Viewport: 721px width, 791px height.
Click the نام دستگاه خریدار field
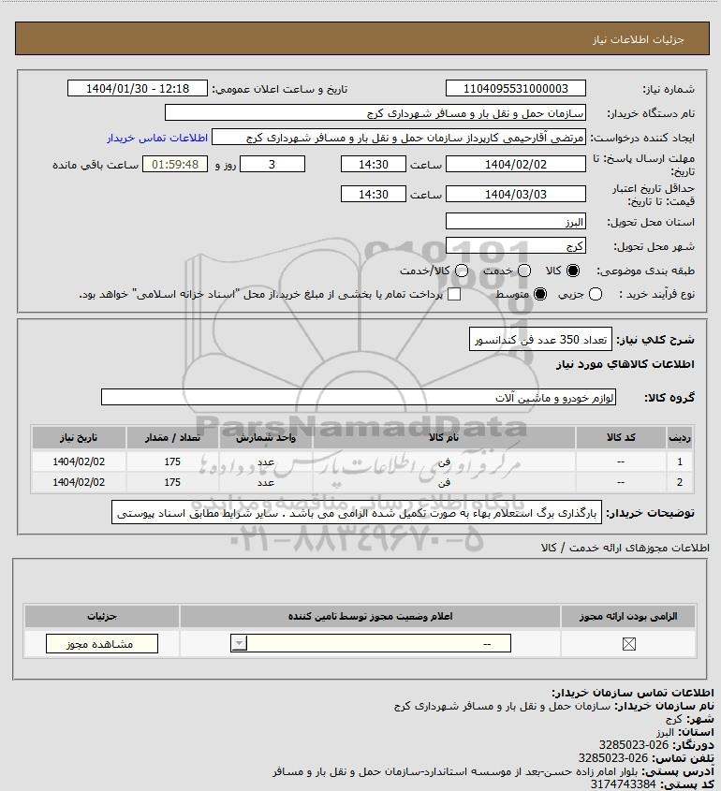click(375, 113)
